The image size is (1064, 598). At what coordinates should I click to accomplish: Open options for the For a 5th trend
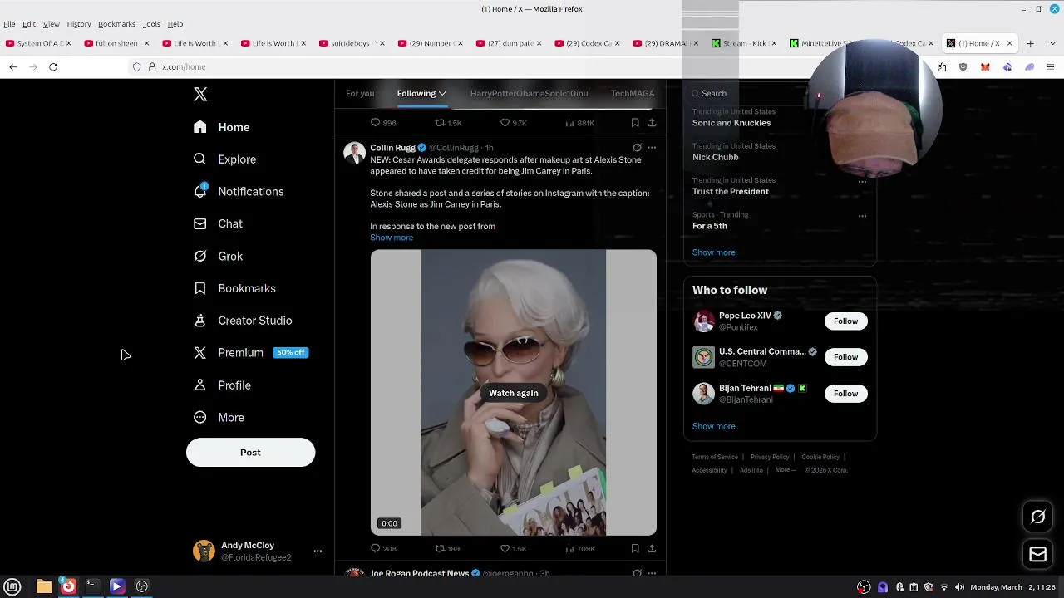[862, 216]
